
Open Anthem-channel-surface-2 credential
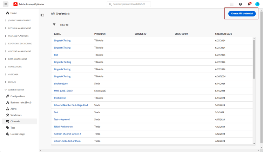[67, 134]
